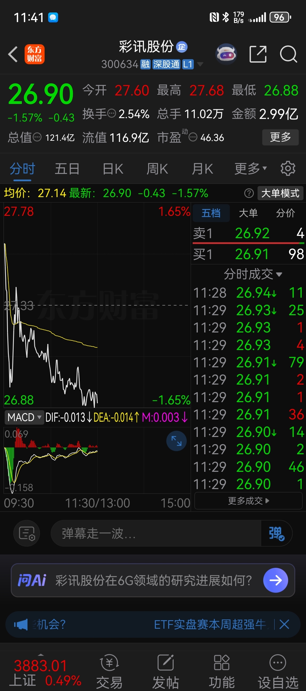Tap the 融 margin badge
306x691 pixels.
[145, 64]
